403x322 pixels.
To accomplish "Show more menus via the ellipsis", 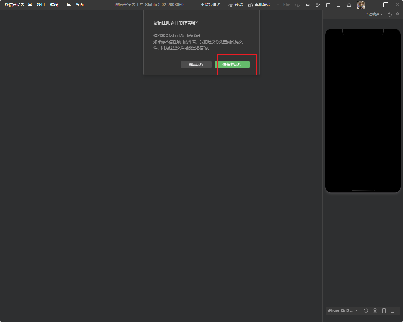I will (90, 5).
